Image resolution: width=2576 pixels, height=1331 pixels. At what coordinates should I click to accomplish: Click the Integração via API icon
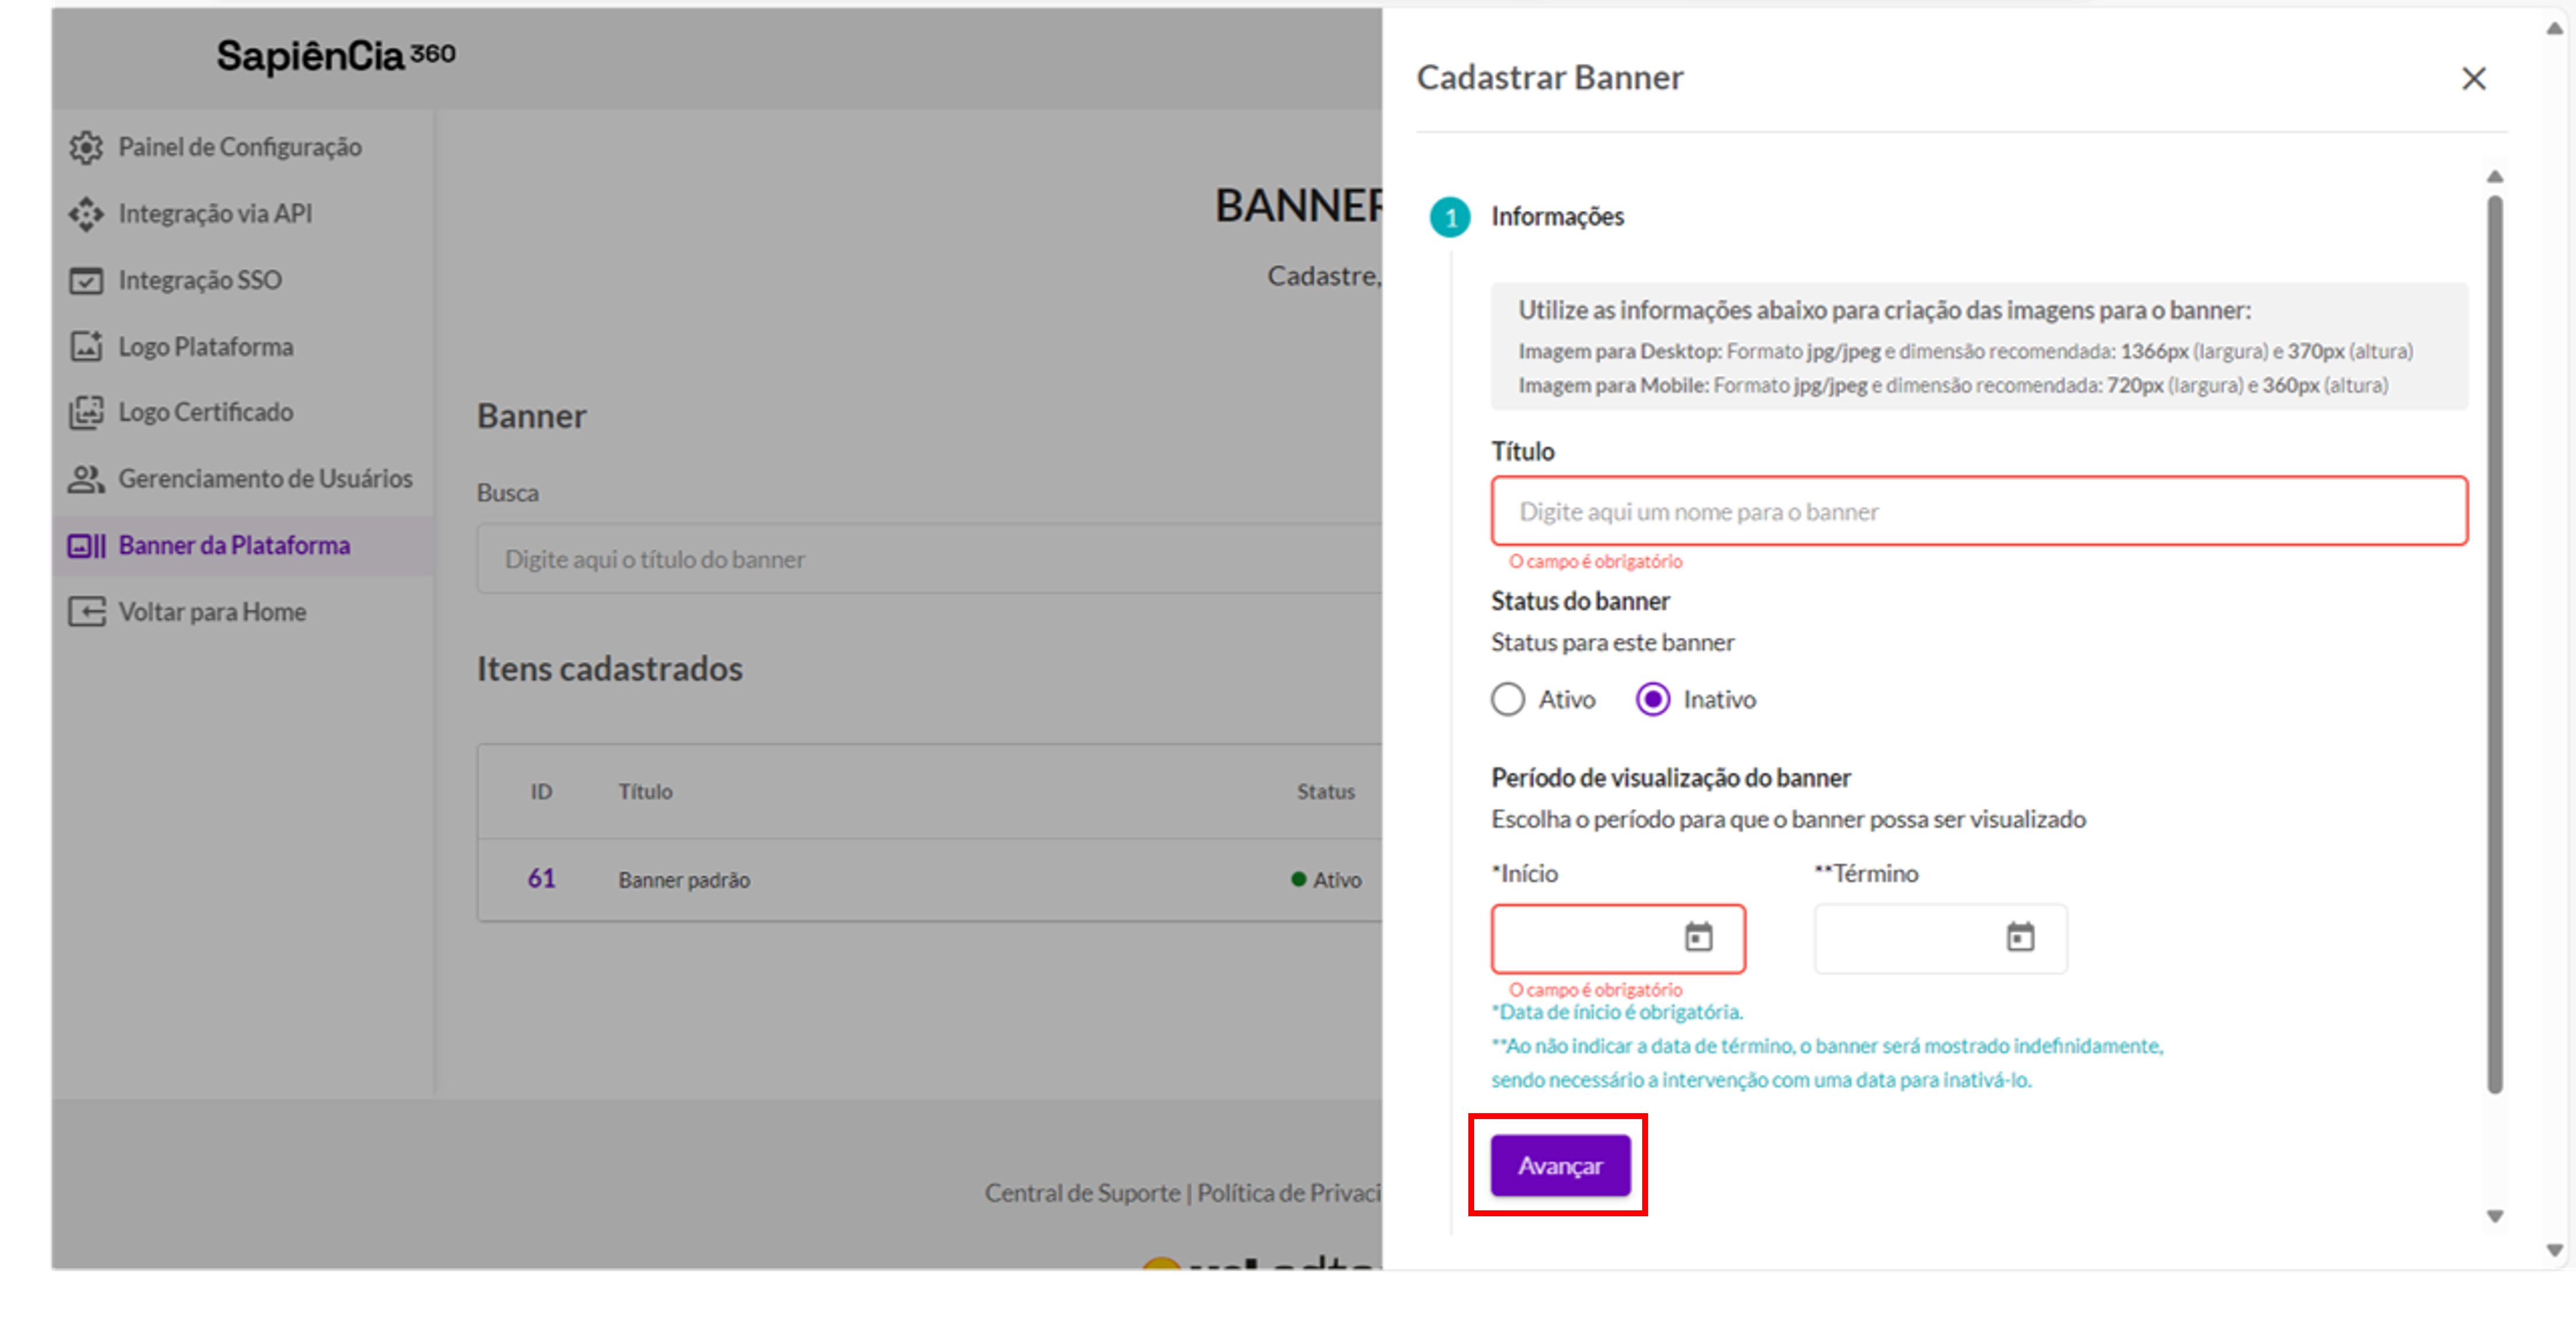pyautogui.click(x=86, y=214)
